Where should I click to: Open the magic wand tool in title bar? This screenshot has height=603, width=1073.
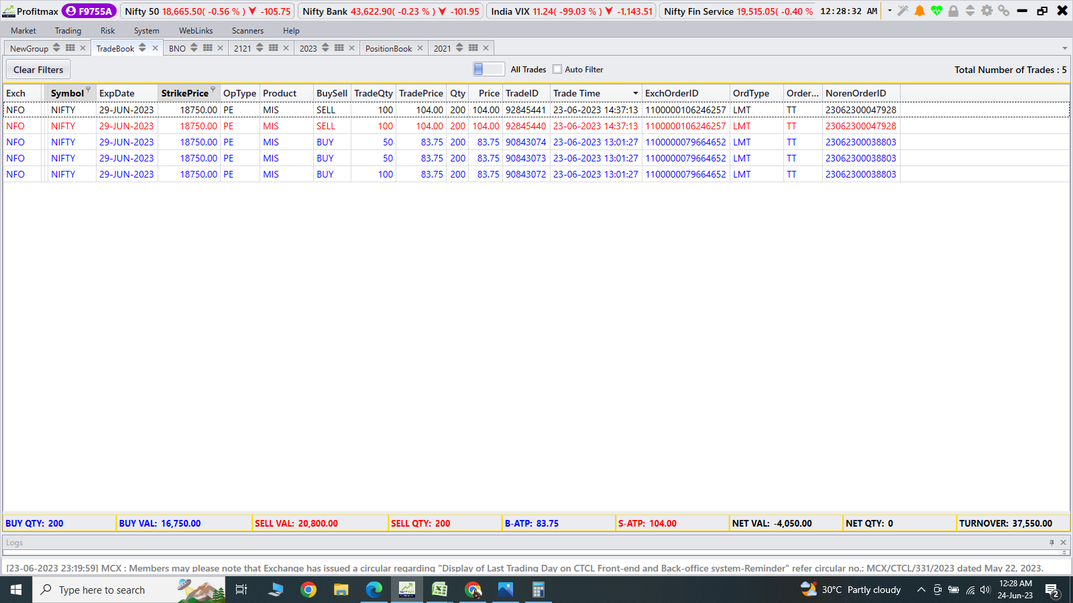903,11
